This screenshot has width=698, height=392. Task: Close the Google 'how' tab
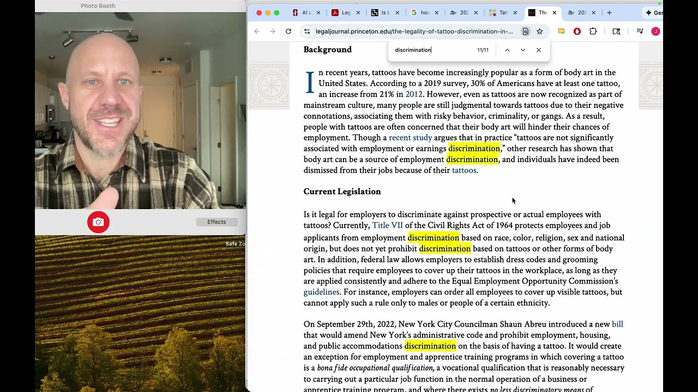coord(437,13)
